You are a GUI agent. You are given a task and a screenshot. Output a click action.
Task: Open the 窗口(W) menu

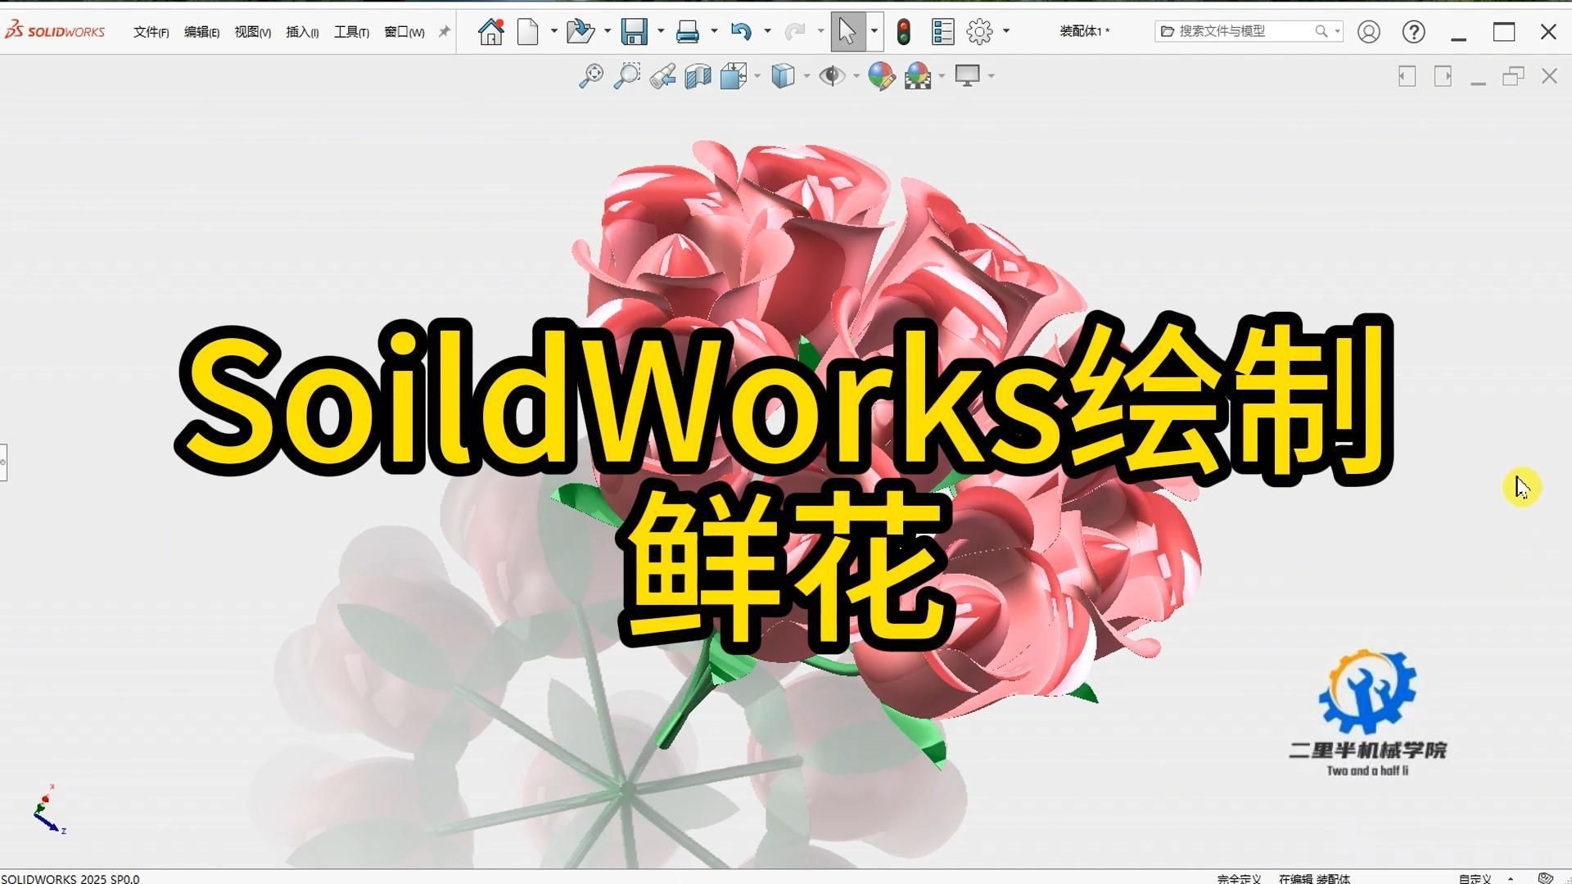click(x=404, y=32)
